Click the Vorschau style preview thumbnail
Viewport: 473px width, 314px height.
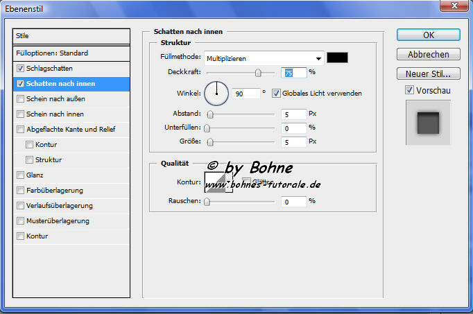point(428,123)
